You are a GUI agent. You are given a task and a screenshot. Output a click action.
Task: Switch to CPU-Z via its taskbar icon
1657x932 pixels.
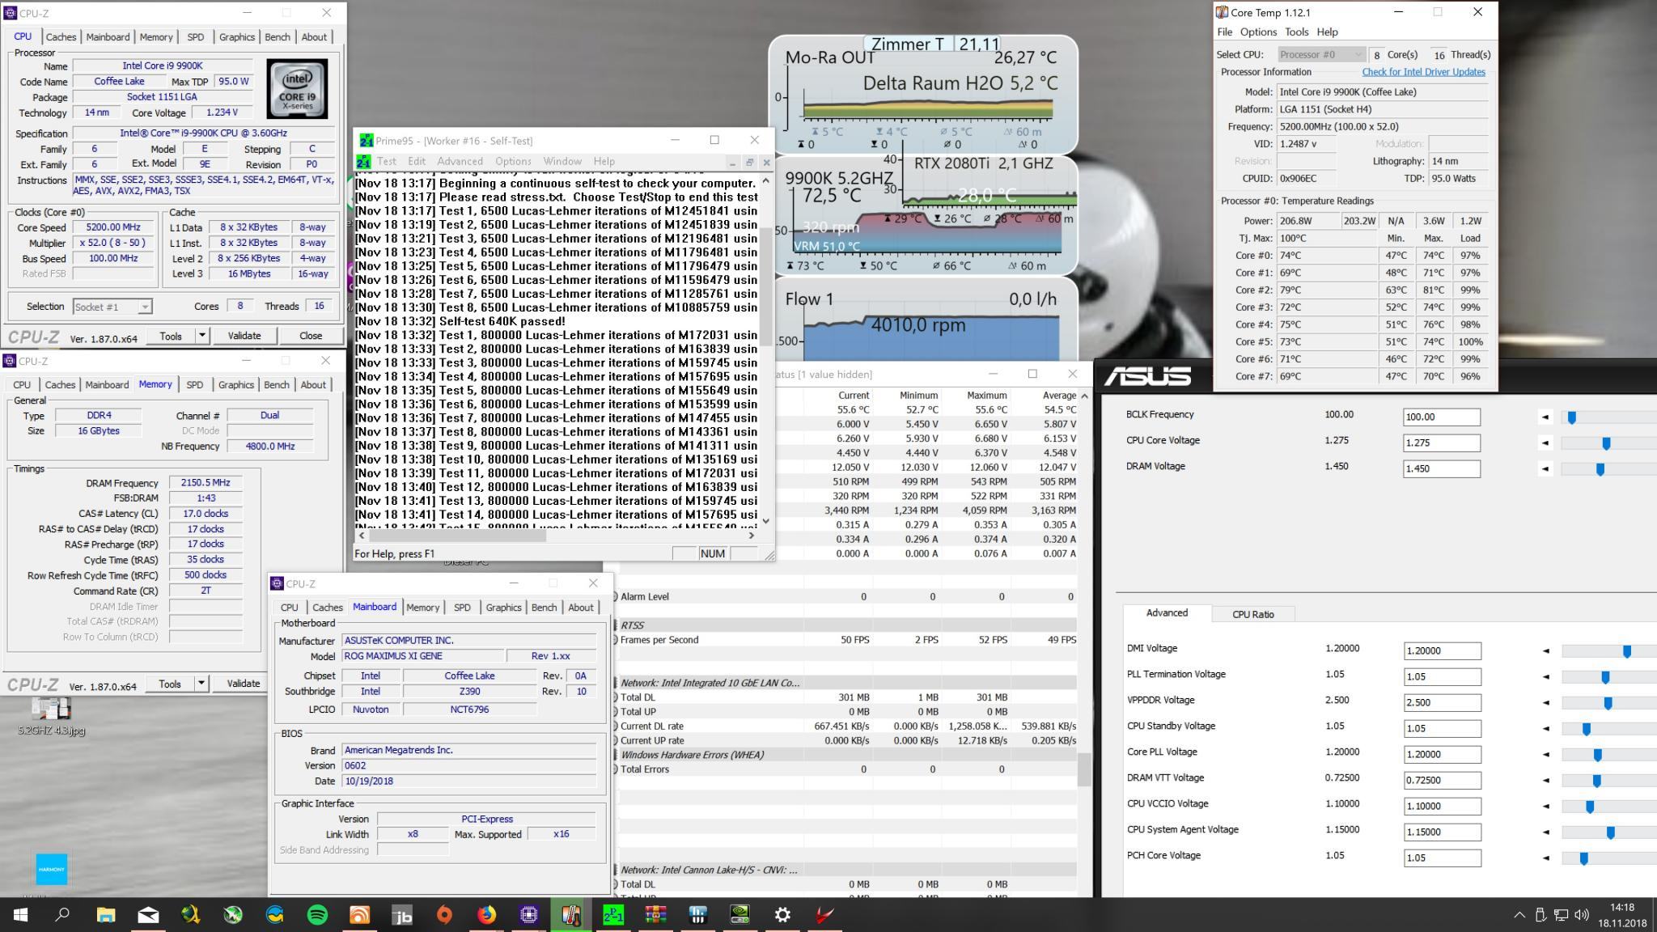click(x=528, y=915)
